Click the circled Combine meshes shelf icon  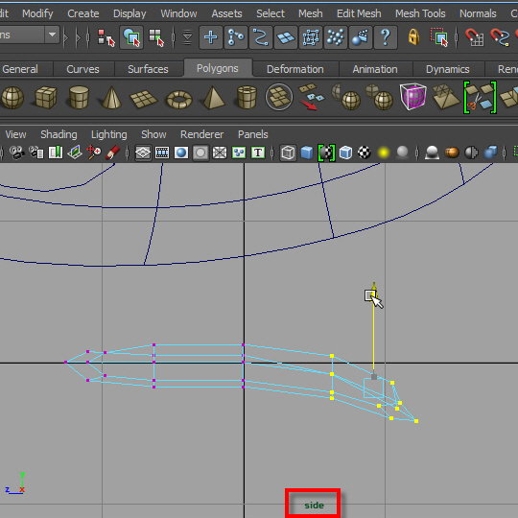click(x=279, y=97)
